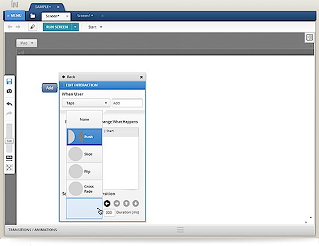Select right direction arrow for transition
319x246 pixels.
click(117, 203)
